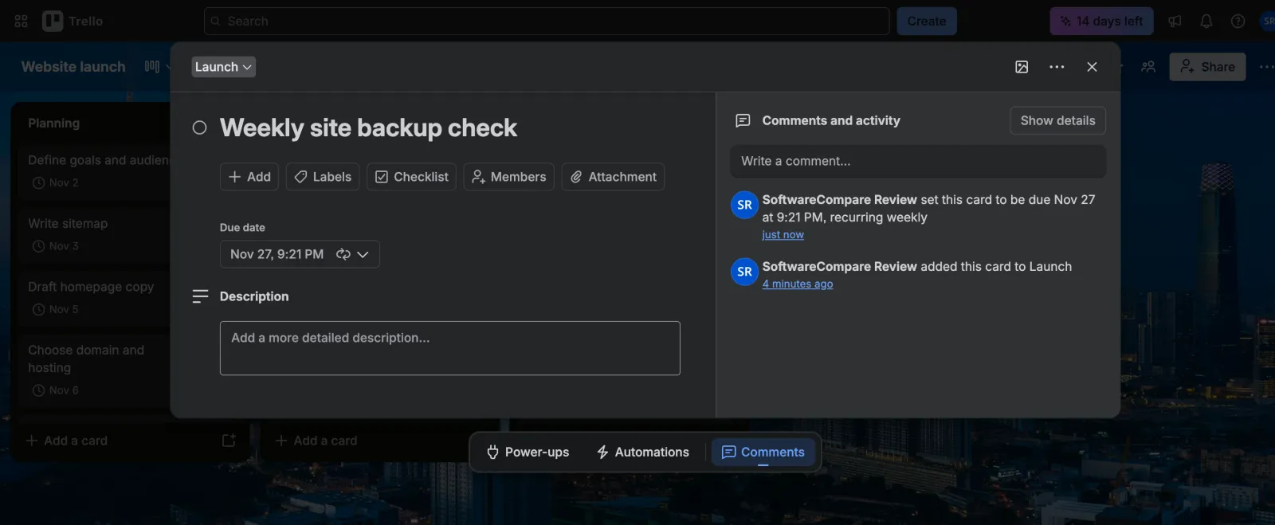
Task: Open the 4 minutes ago timestamp link
Action: coord(798,284)
